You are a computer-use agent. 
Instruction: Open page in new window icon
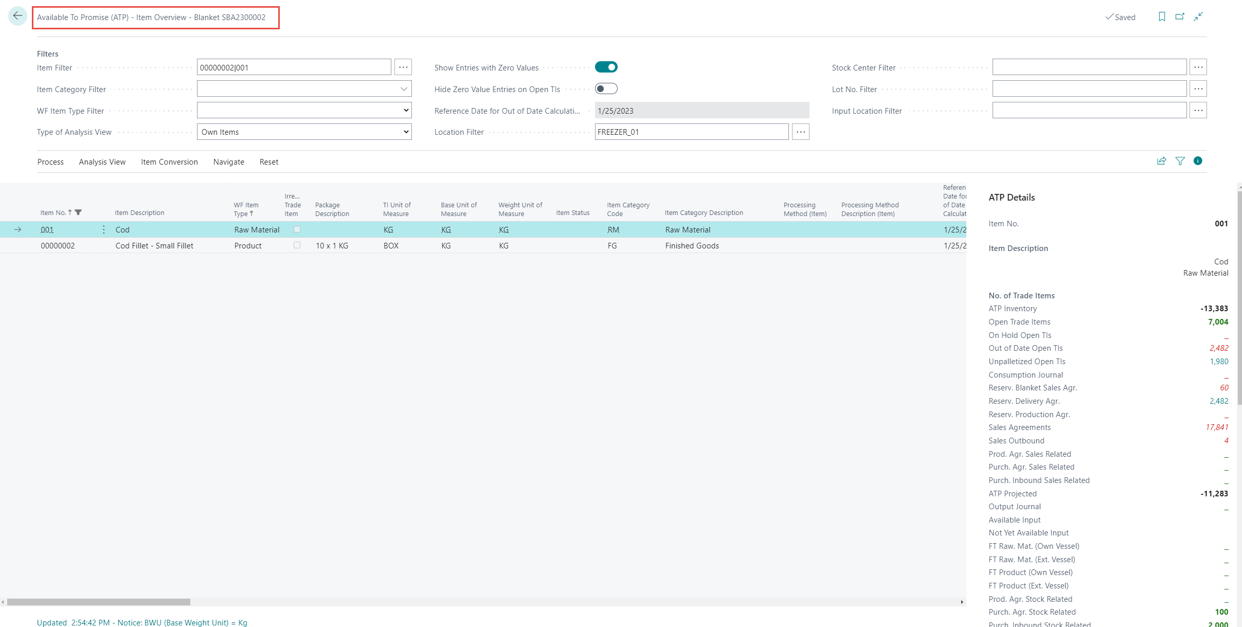click(1180, 16)
